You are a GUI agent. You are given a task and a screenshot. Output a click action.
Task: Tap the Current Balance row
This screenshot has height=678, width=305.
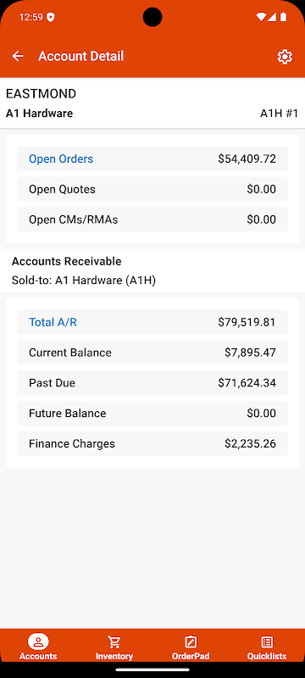(x=152, y=353)
